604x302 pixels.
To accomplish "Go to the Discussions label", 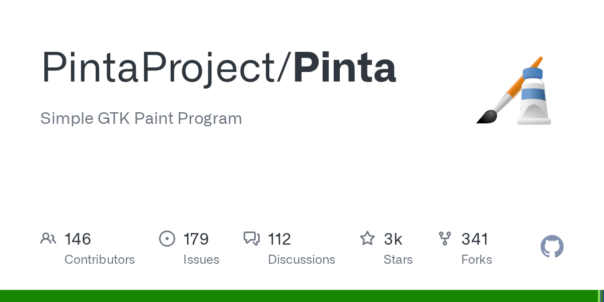I will click(x=301, y=260).
